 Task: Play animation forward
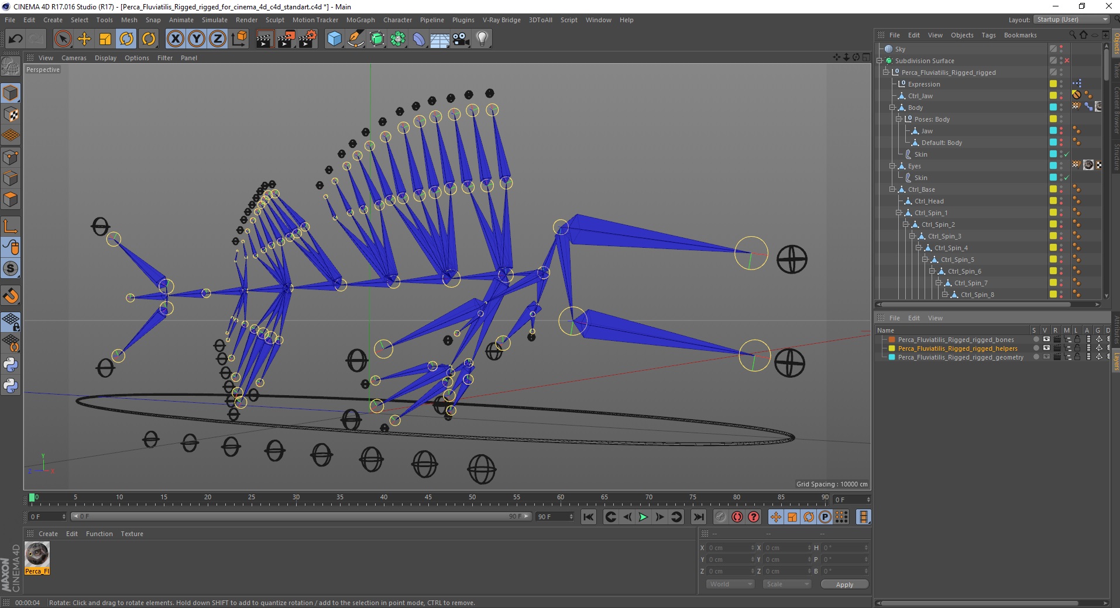point(643,517)
